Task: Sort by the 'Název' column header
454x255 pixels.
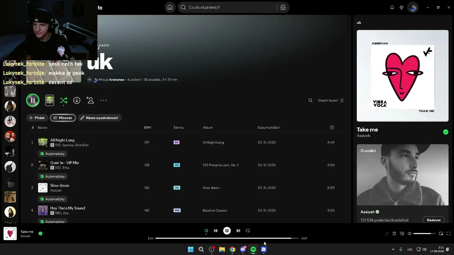Action: (x=43, y=127)
